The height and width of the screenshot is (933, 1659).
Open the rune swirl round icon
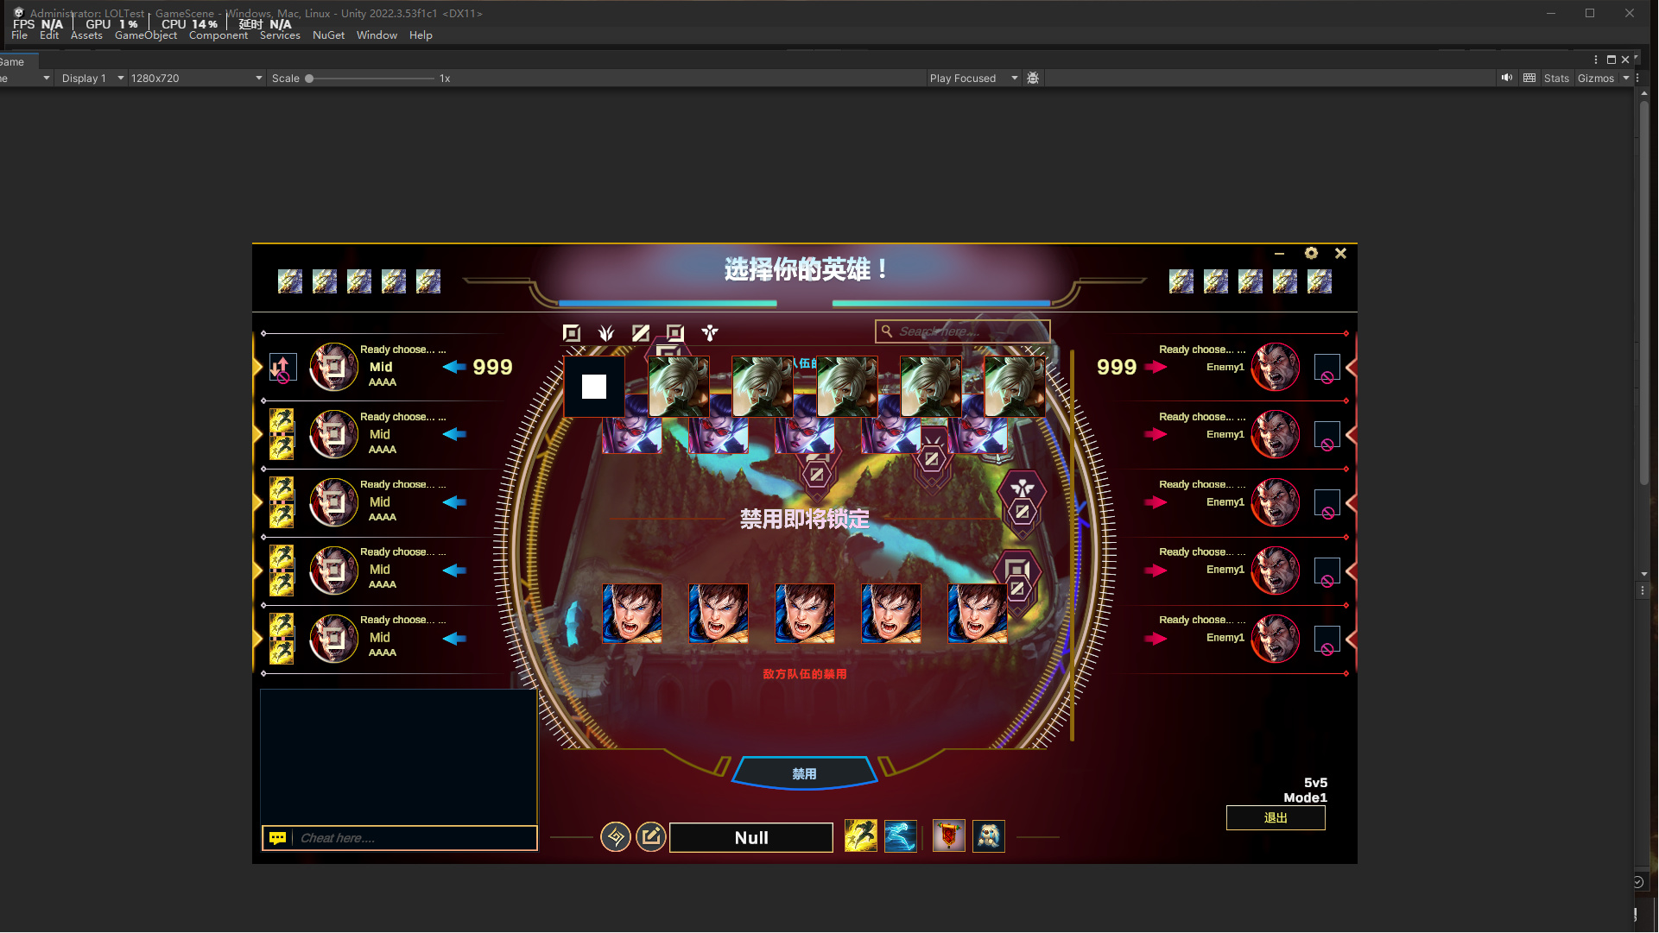coord(615,836)
